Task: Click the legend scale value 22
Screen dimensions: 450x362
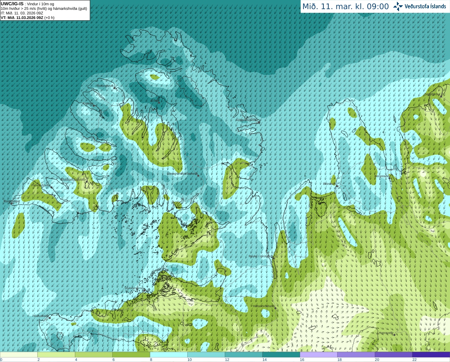Action: [x=414, y=360]
